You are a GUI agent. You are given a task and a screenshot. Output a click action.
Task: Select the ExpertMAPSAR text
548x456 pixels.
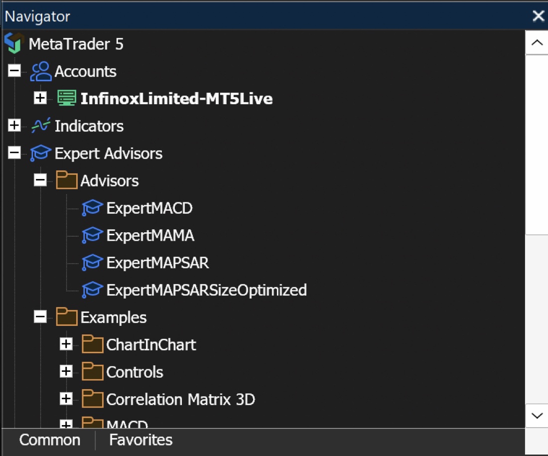(157, 263)
